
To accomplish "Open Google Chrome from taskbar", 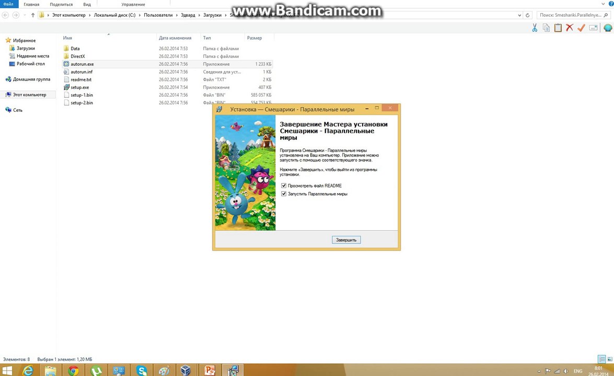I will pos(73,370).
